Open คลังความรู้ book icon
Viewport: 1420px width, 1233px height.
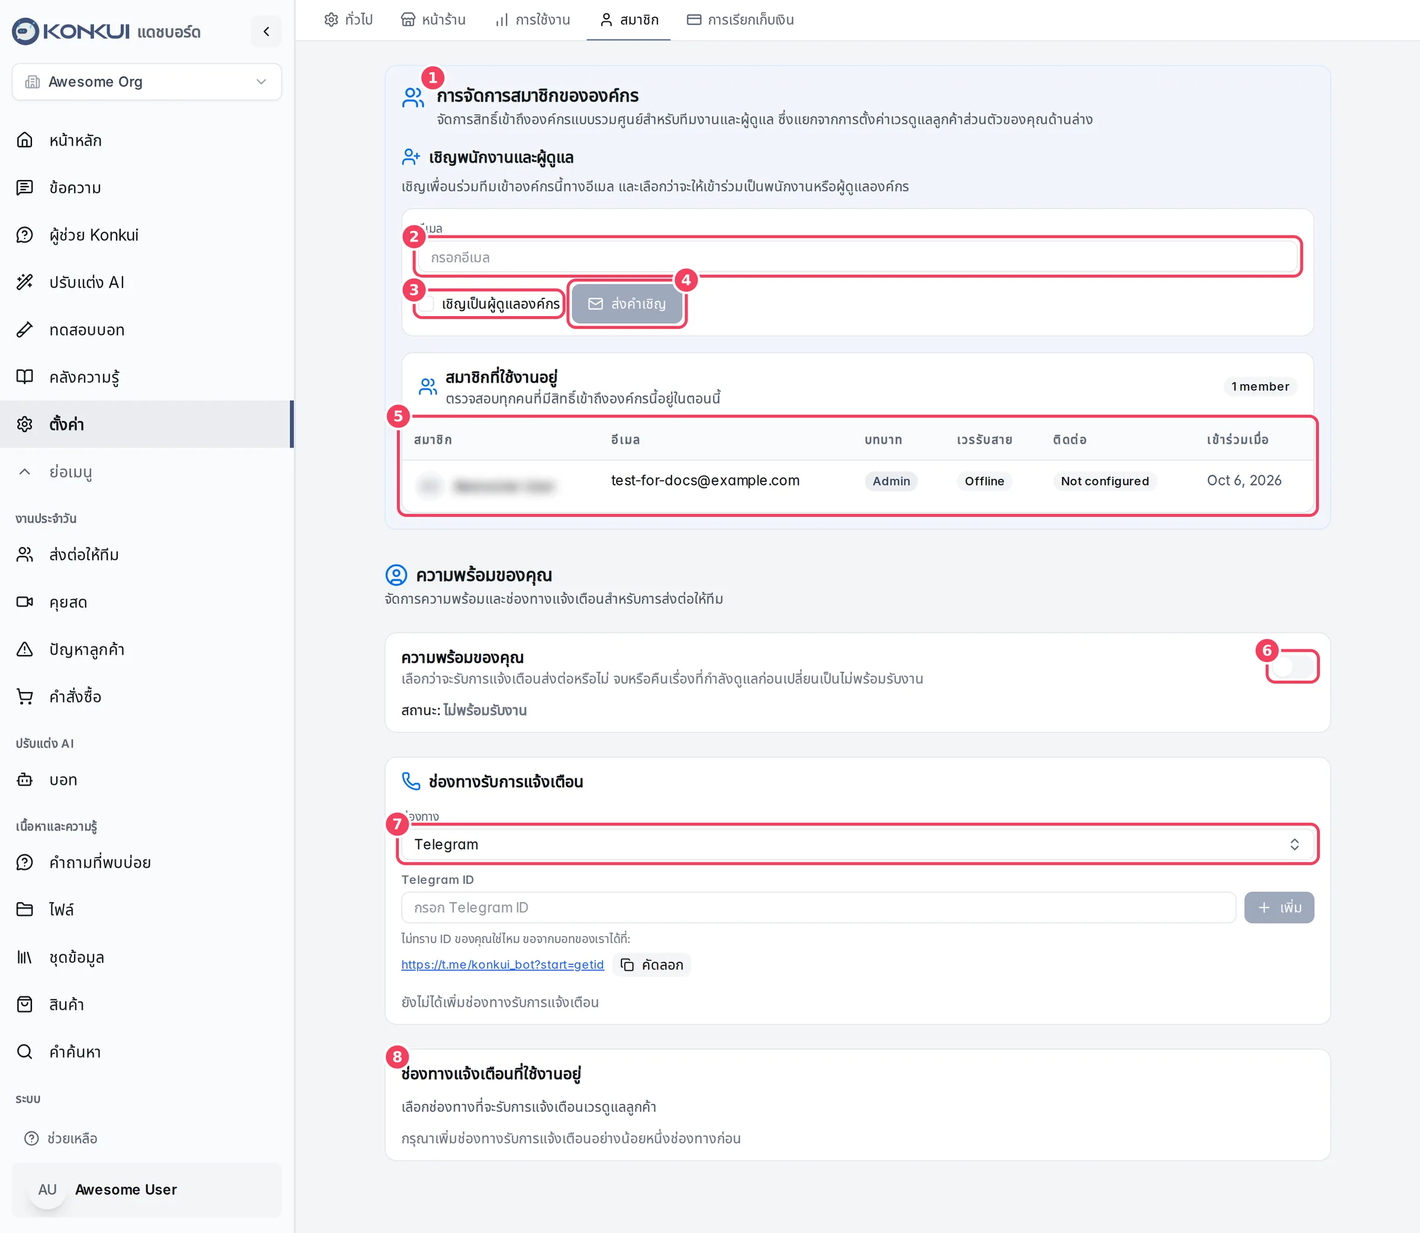[25, 377]
